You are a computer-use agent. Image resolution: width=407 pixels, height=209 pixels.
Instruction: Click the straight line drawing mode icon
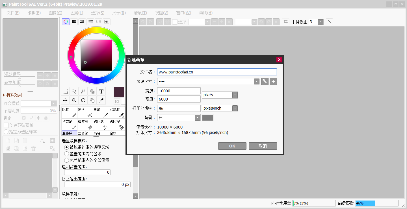(x=329, y=22)
